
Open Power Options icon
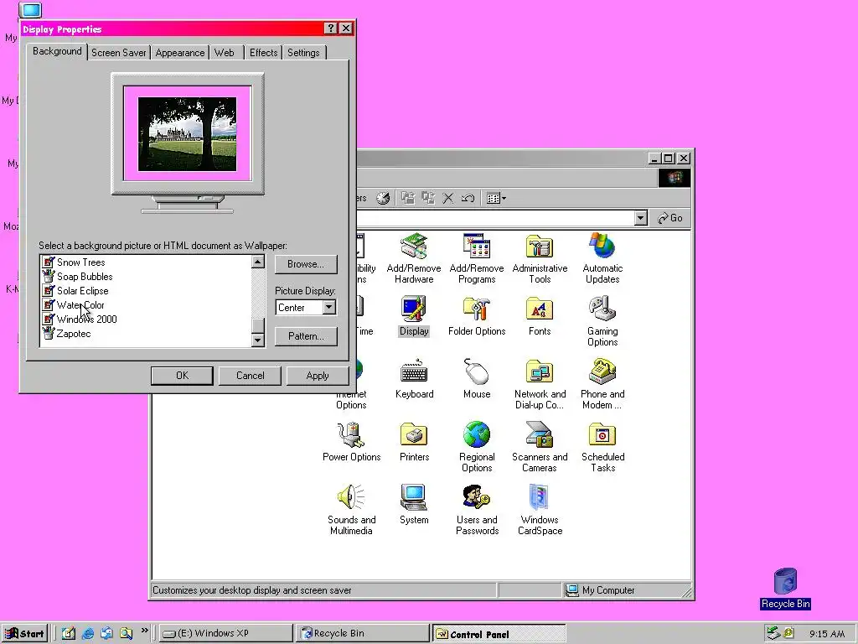tap(351, 442)
